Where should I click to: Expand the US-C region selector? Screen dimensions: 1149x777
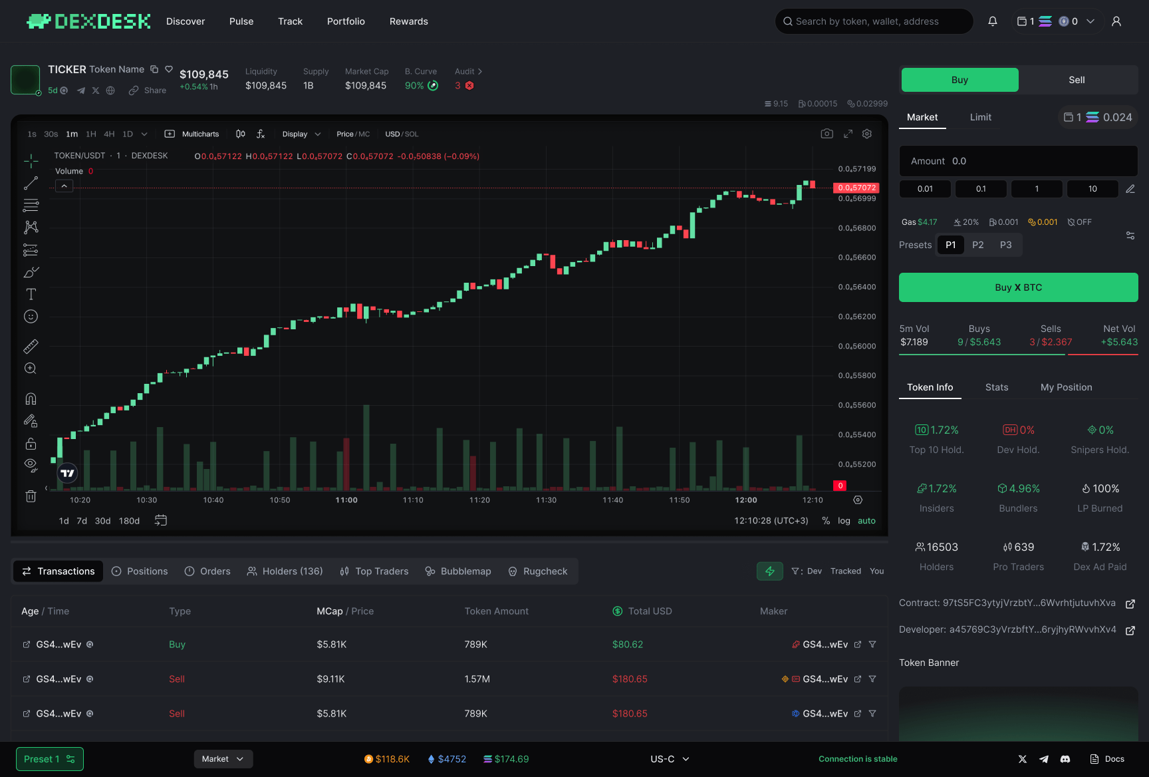pos(670,759)
